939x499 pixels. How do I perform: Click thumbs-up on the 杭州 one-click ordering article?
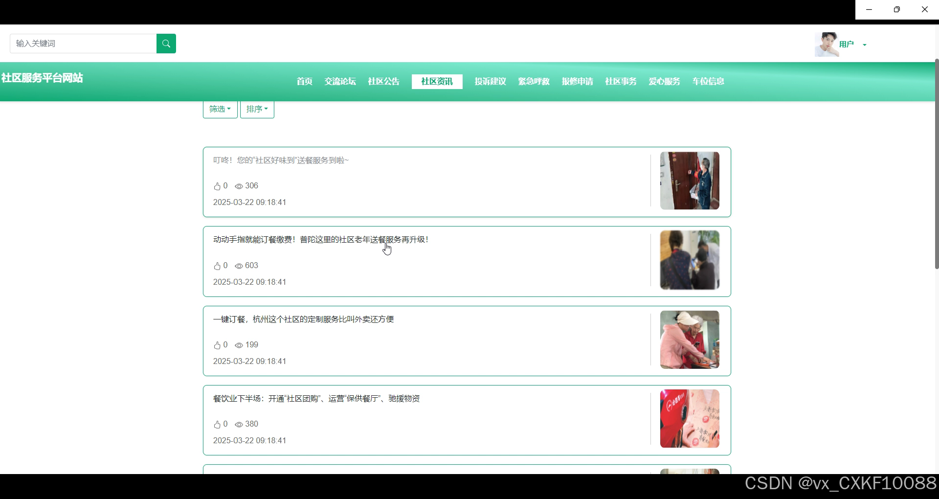(217, 345)
